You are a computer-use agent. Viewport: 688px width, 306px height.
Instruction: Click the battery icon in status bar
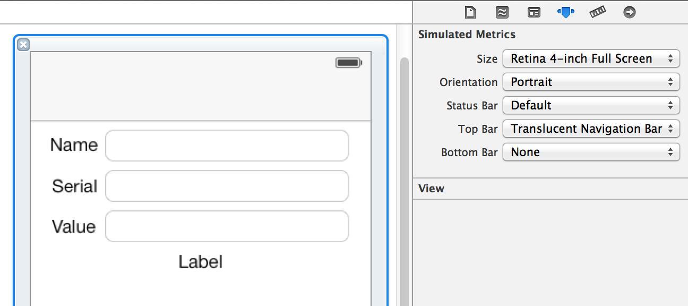349,63
